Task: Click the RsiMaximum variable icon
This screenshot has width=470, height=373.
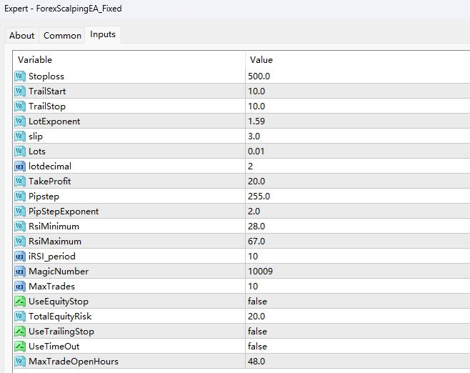Action: coord(20,241)
